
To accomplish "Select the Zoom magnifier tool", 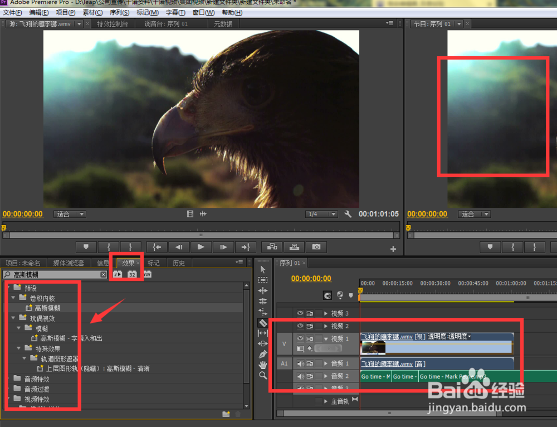I will [x=263, y=375].
